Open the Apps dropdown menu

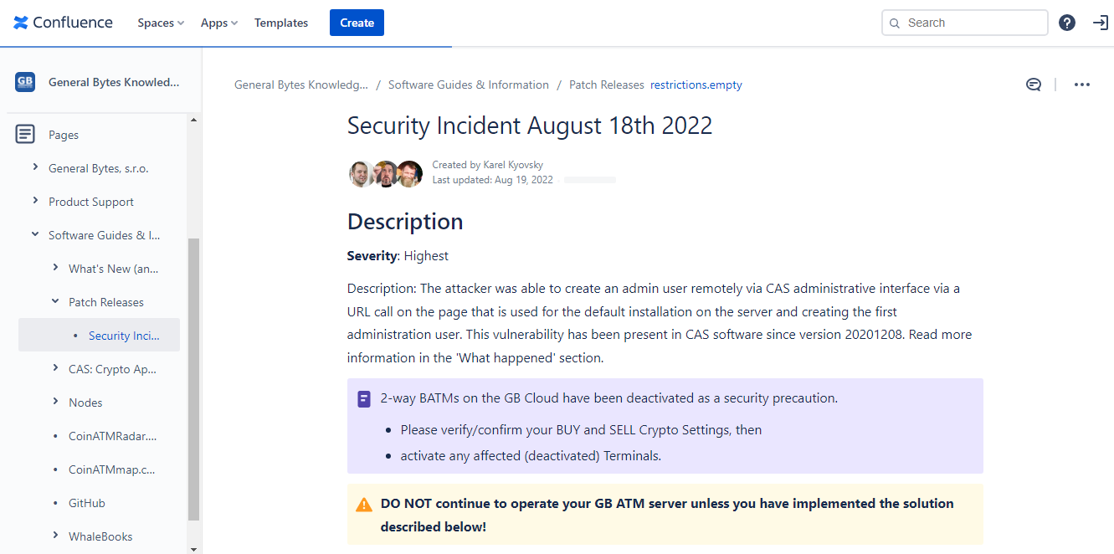coord(219,23)
